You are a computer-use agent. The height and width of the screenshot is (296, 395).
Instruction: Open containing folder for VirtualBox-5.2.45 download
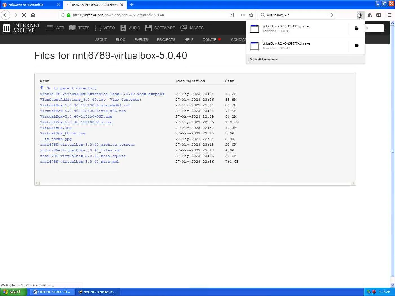[357, 45]
